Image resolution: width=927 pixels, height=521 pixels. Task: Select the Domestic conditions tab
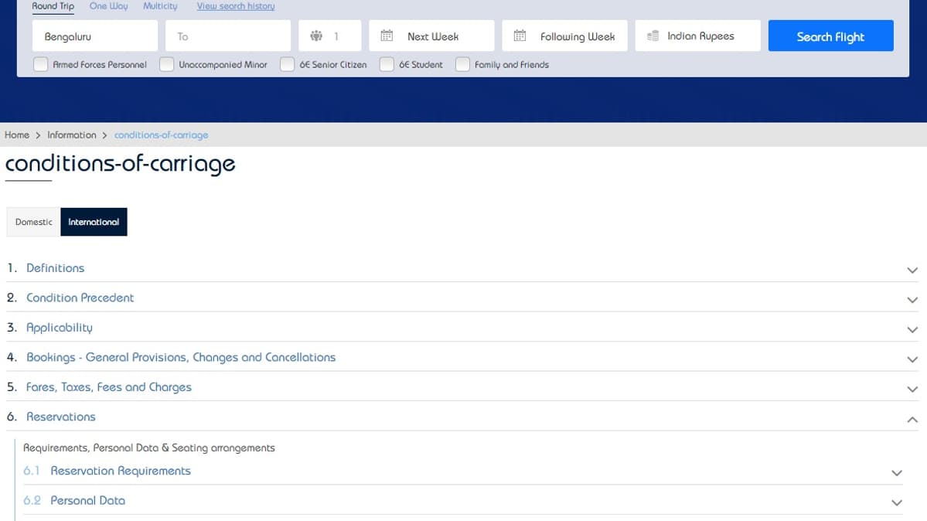(x=34, y=222)
